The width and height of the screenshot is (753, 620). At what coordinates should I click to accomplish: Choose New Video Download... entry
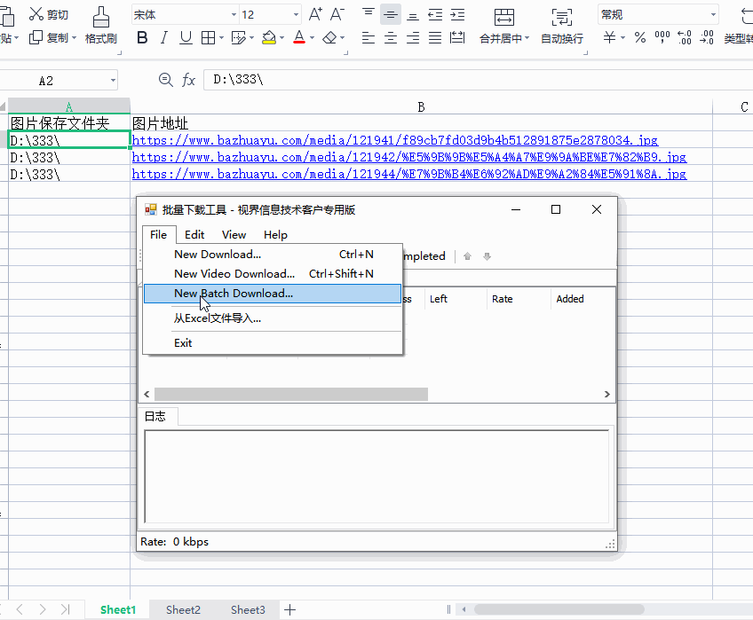click(273, 273)
